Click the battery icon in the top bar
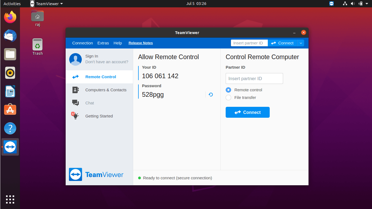 click(361, 4)
